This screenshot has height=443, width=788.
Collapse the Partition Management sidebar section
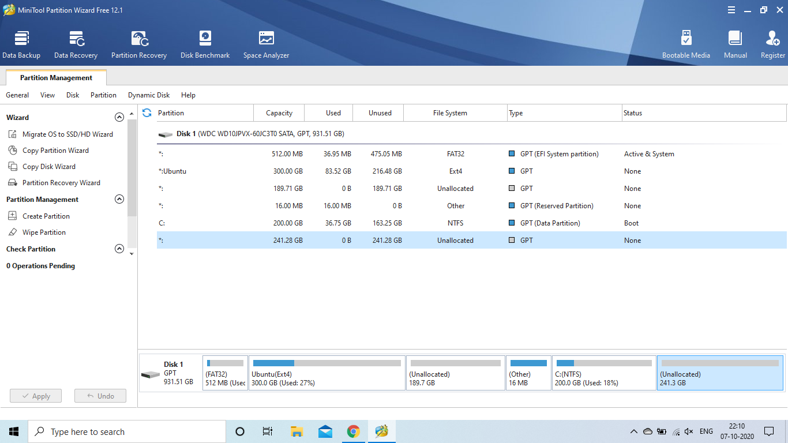tap(119, 199)
